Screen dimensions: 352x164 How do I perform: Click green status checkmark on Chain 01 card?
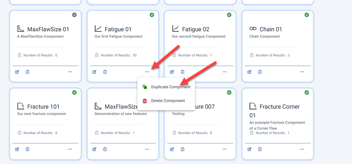pyautogui.click(x=307, y=15)
